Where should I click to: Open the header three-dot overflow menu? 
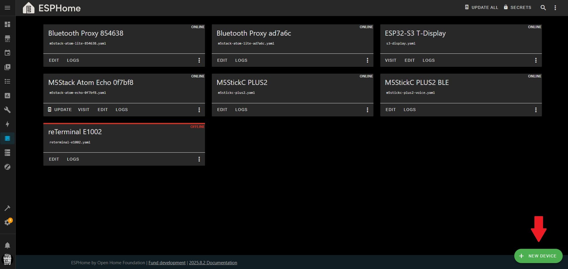point(555,8)
